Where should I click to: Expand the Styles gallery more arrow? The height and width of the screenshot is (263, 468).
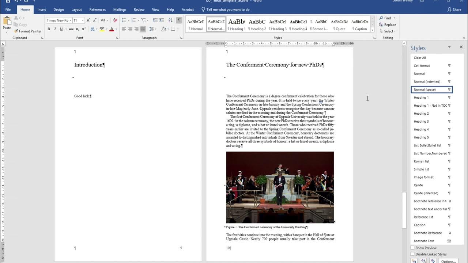[x=373, y=30]
